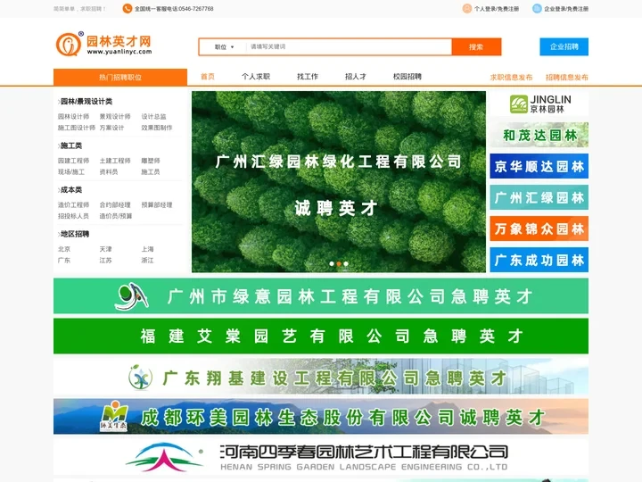Select 现场/施工 job link
The width and height of the screenshot is (642, 482).
pos(71,171)
